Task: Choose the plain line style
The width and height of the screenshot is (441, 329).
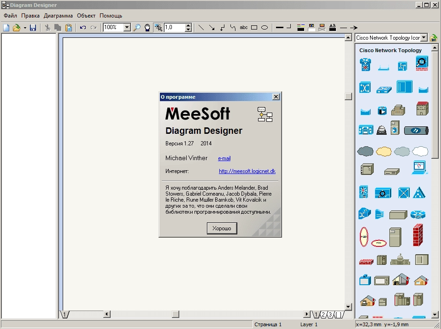Action: 343,28
